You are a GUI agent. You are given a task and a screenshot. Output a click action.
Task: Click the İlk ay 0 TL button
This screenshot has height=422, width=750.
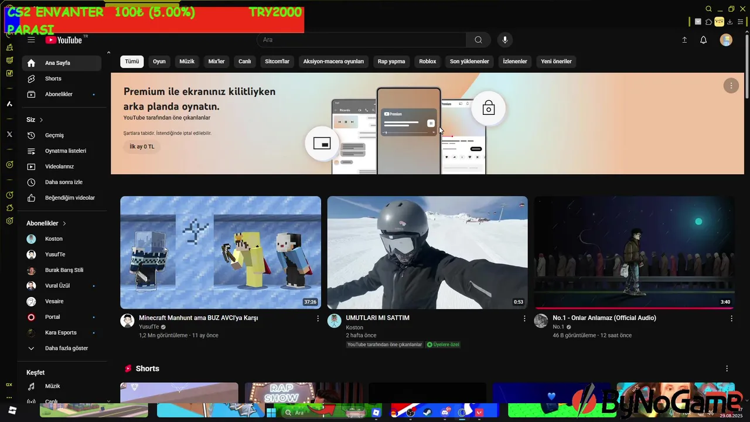[x=142, y=147]
